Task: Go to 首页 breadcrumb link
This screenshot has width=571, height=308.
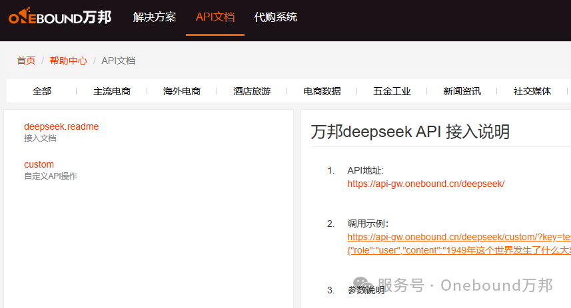Action: point(26,61)
